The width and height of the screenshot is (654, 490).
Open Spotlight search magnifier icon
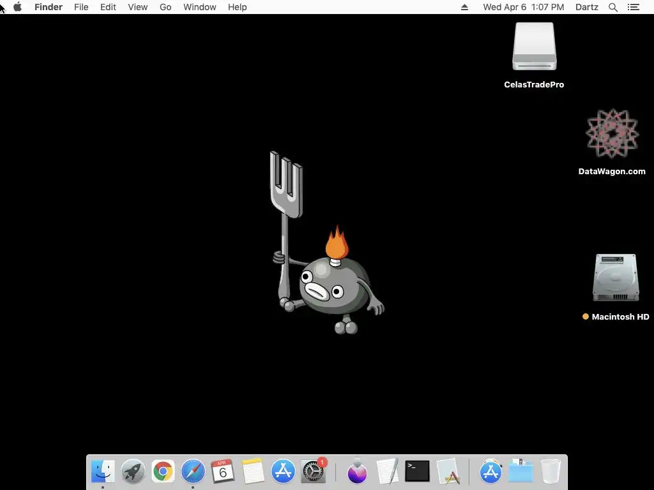(x=613, y=7)
